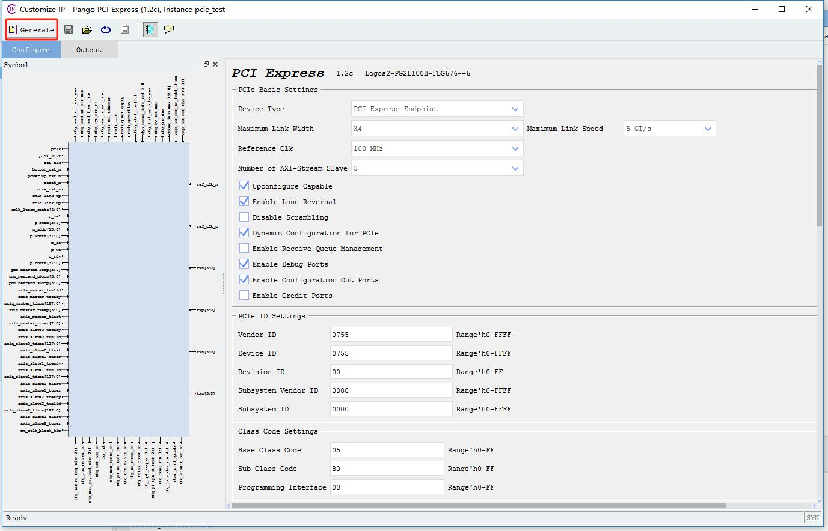828x531 pixels.
Task: Click the horizontal scrollbar of settings panel
Action: tap(478, 506)
